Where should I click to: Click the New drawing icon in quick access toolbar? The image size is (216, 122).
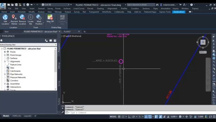click(9, 5)
